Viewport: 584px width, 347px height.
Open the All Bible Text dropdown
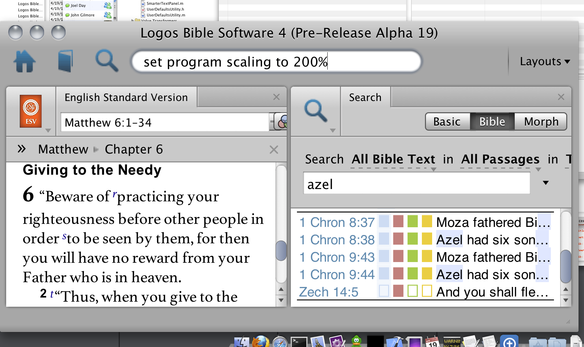(x=394, y=159)
